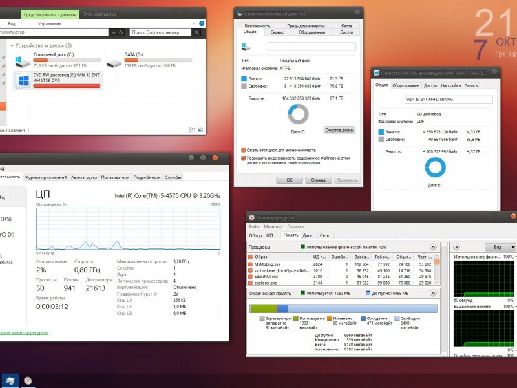Open the Монитор menu in Resource Monitor
The height and width of the screenshot is (388, 517).
(x=273, y=227)
